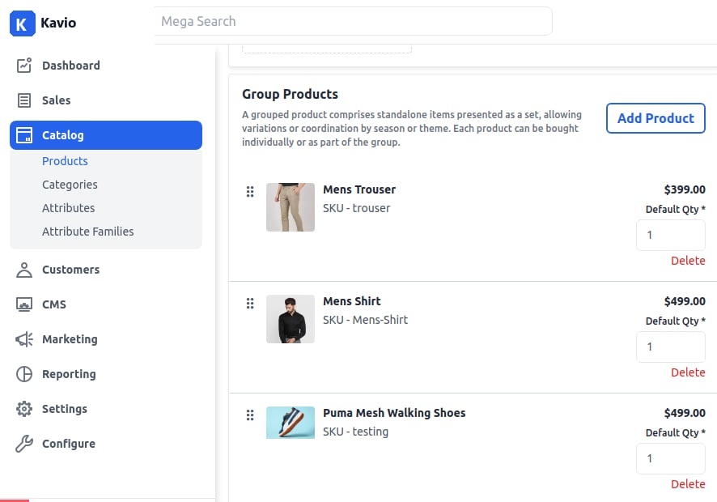Click the $399.00 price

[685, 189]
